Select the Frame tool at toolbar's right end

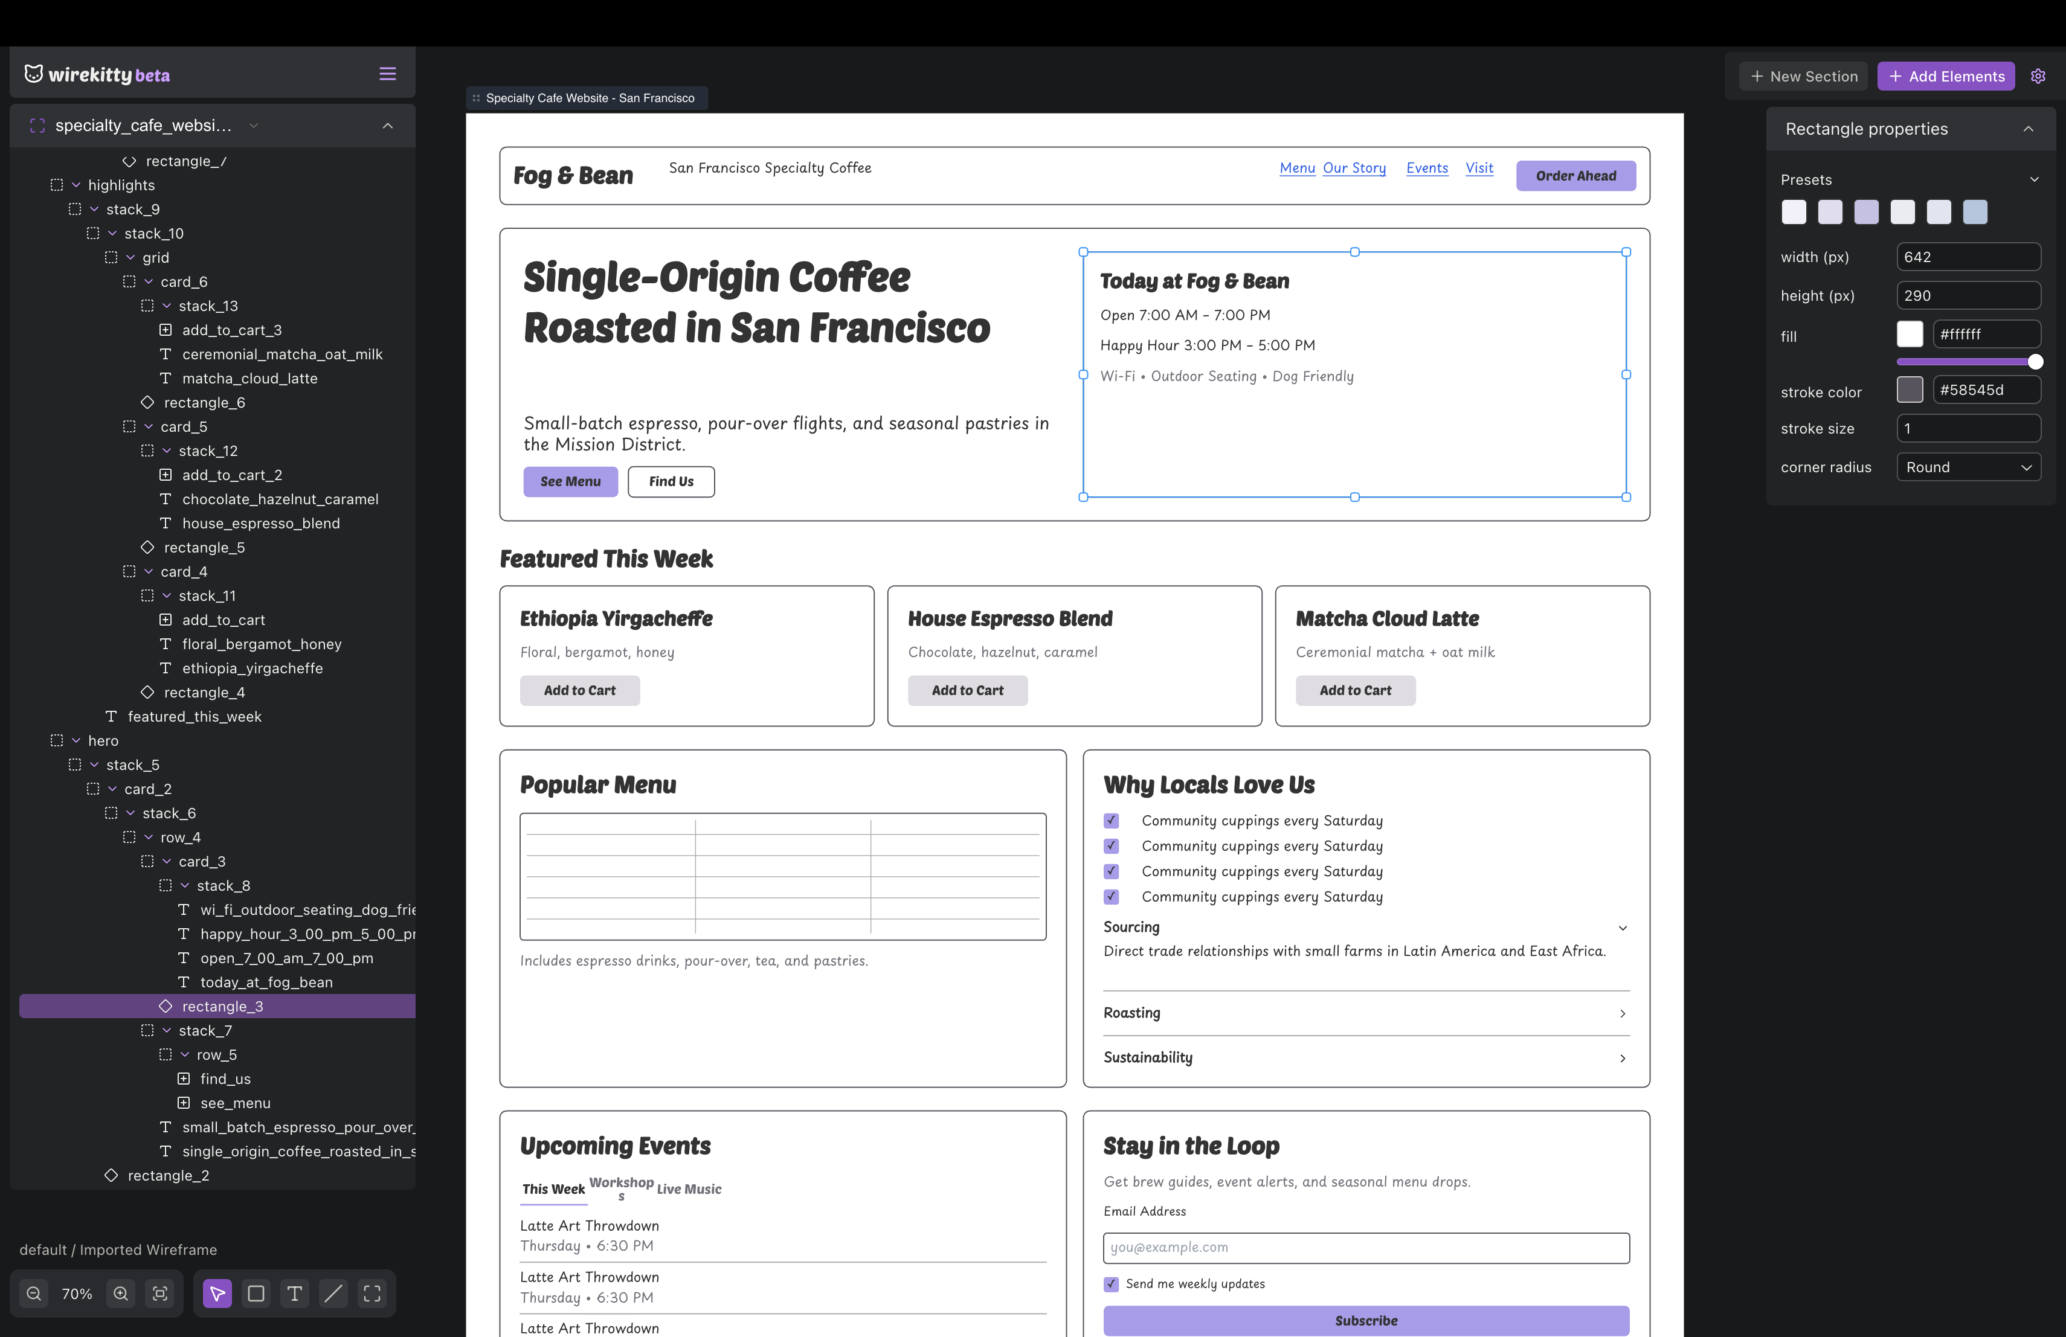click(x=372, y=1294)
